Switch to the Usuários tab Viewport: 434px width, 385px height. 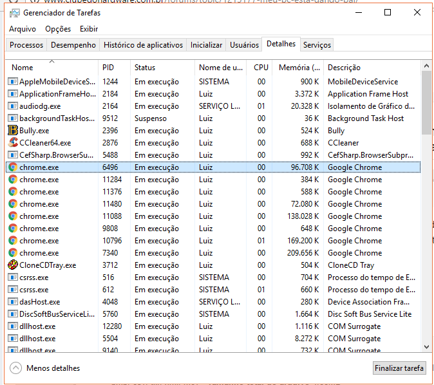tap(244, 45)
